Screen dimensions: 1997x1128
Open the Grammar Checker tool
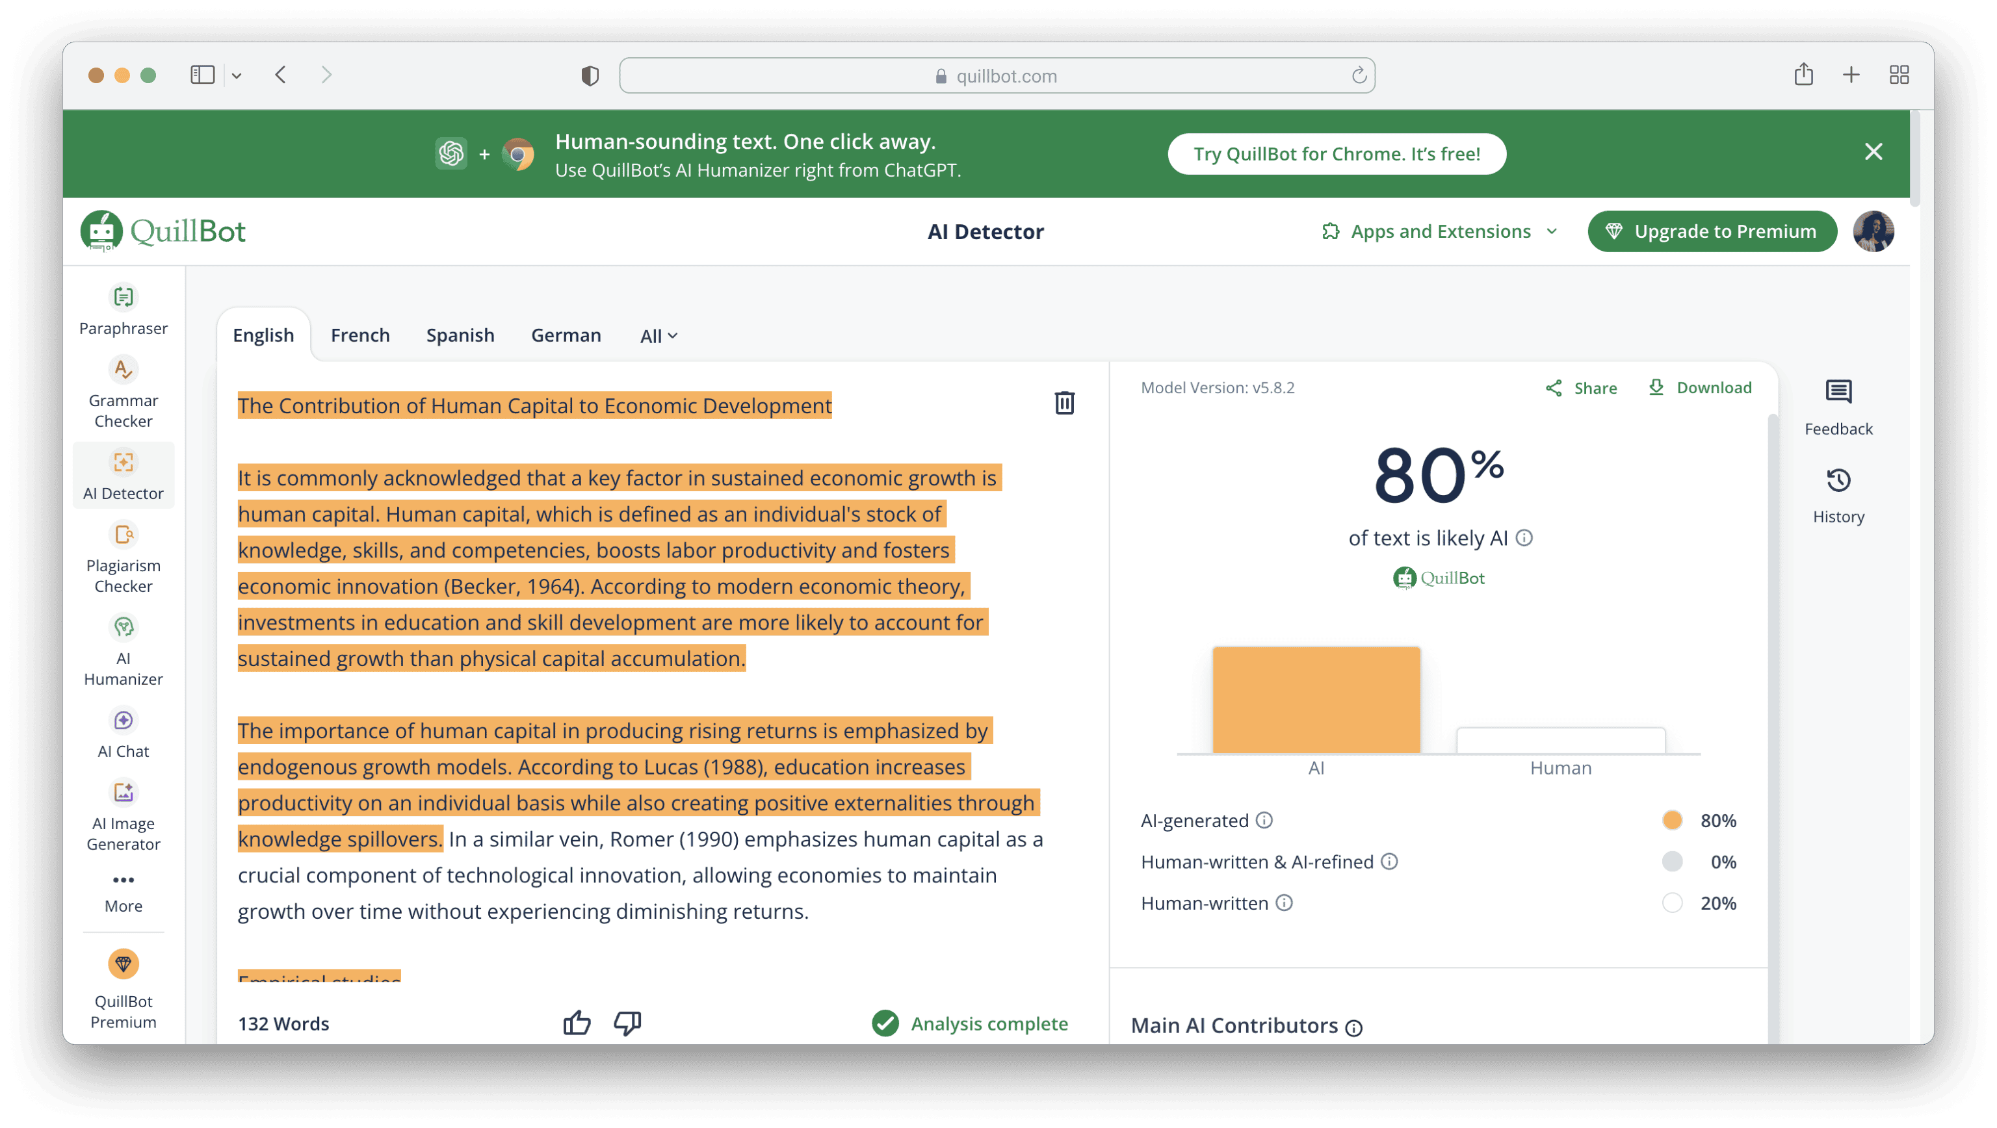point(124,392)
